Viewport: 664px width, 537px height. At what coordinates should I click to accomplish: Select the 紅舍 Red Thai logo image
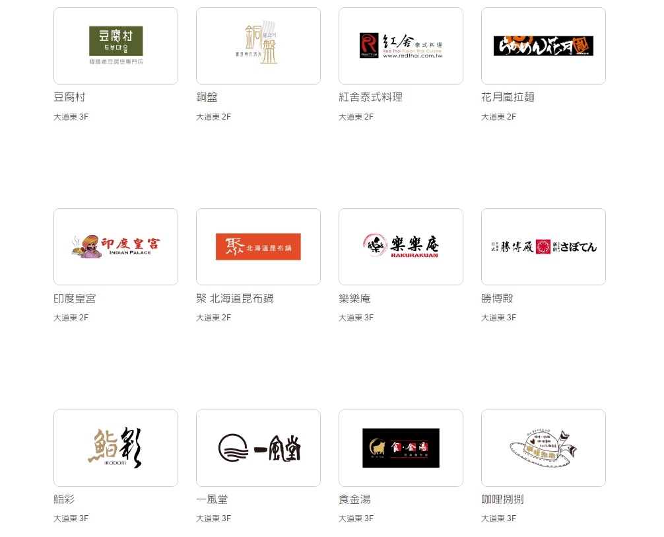(x=401, y=46)
